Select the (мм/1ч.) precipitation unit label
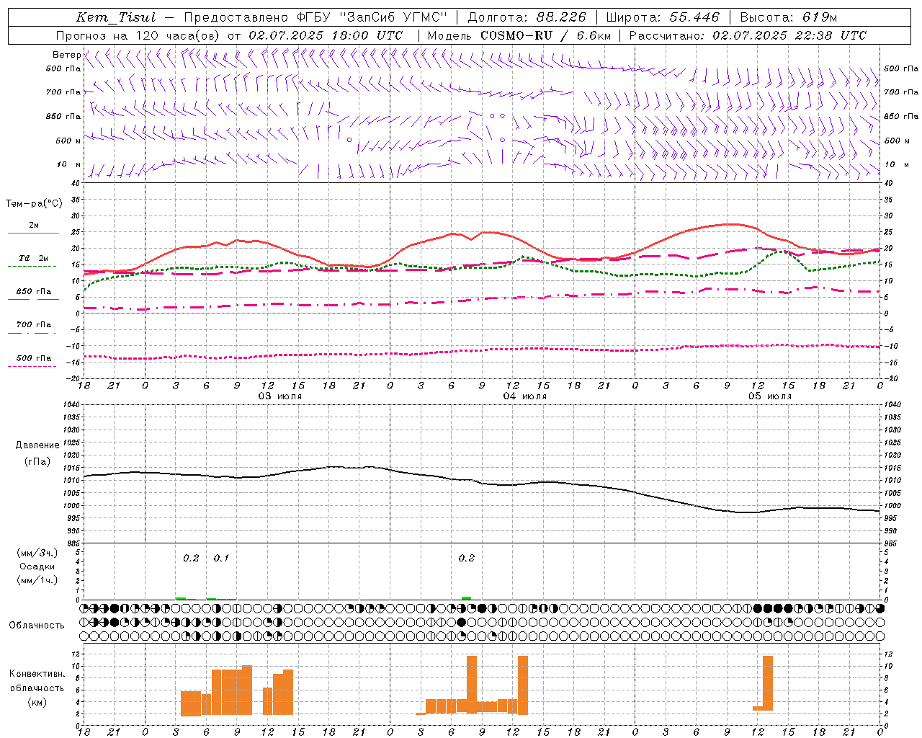This screenshot has width=922, height=738. pyautogui.click(x=37, y=580)
